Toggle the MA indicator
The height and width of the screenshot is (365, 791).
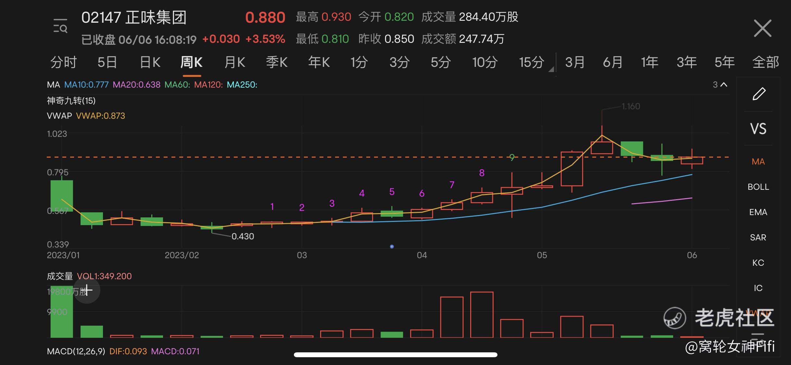758,162
